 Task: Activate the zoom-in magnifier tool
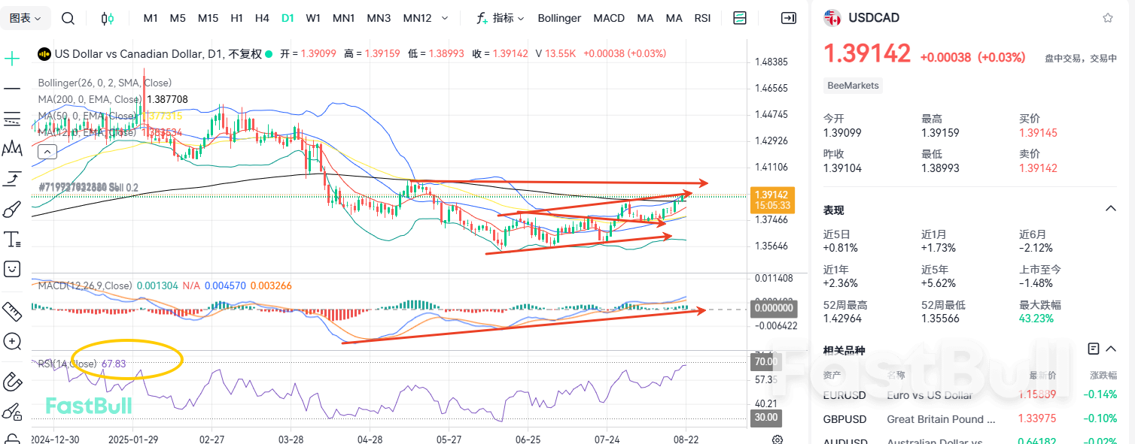point(12,342)
